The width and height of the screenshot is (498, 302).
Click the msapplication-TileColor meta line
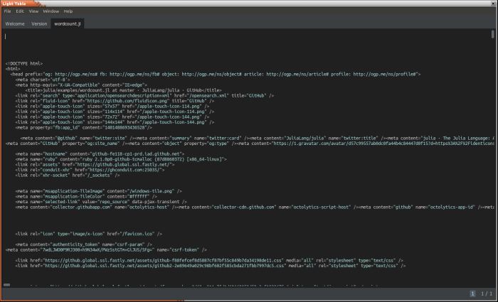point(86,197)
